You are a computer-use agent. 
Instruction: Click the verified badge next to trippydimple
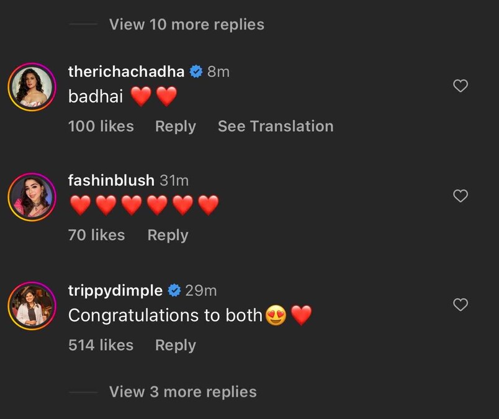[x=174, y=289]
